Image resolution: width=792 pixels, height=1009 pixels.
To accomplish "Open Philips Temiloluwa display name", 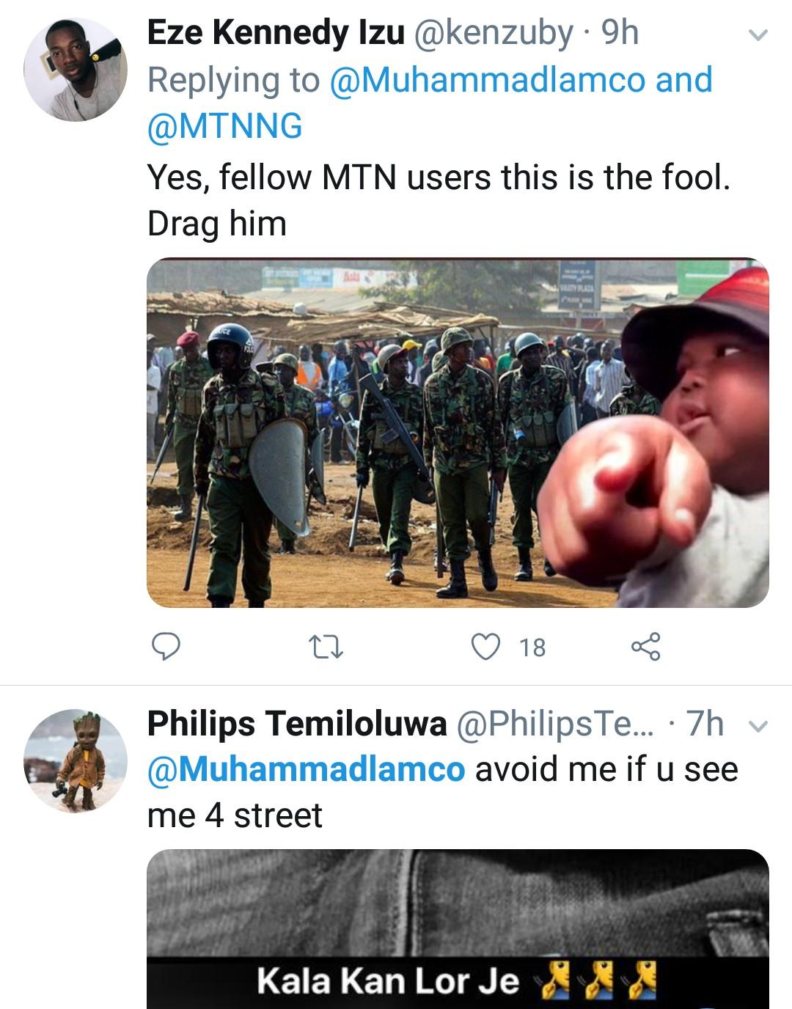I will coord(297,724).
